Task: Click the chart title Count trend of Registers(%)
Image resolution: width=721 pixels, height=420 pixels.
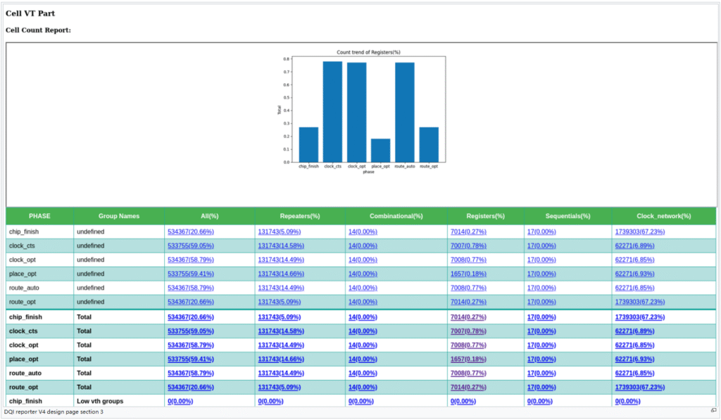Action: click(x=368, y=53)
